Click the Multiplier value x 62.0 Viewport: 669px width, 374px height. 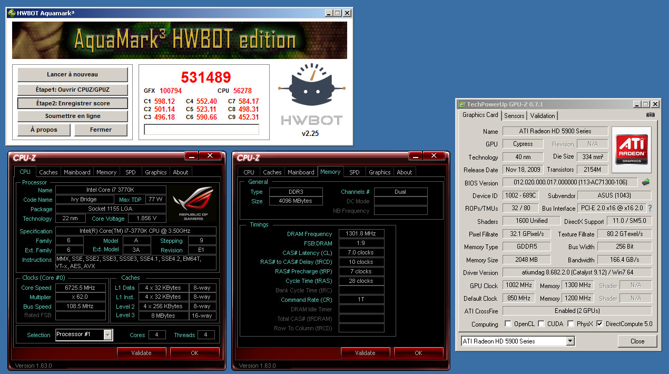pyautogui.click(x=81, y=297)
